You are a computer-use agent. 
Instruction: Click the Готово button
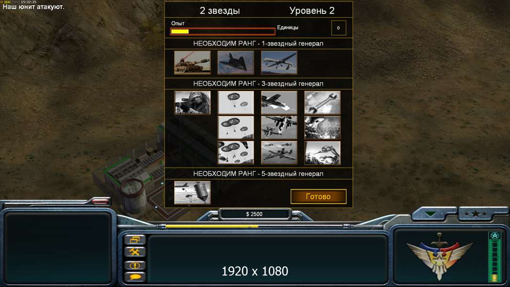pyautogui.click(x=319, y=197)
